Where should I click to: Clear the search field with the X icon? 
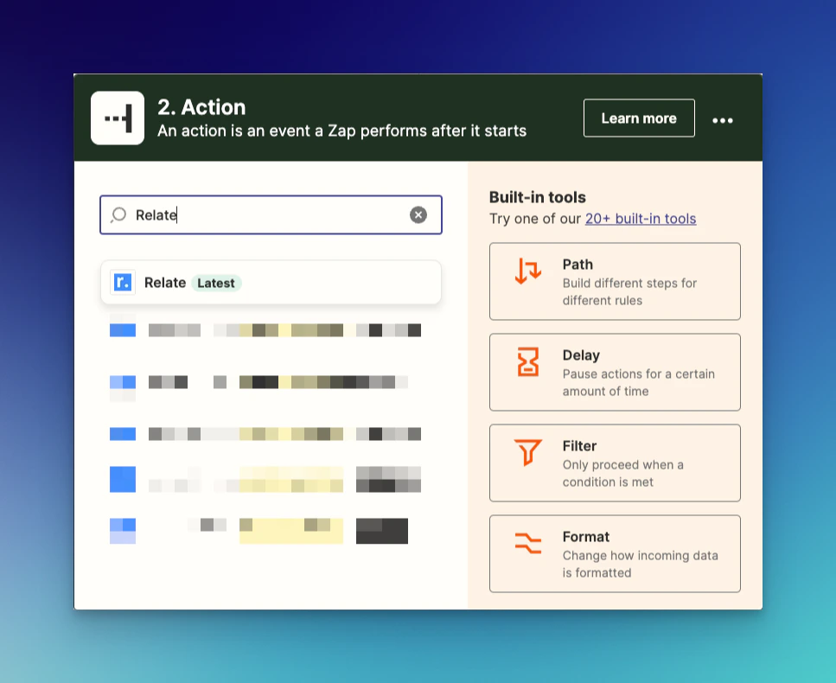coord(418,215)
